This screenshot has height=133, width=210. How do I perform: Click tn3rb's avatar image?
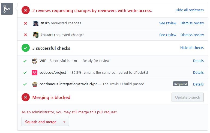pos(36,23)
